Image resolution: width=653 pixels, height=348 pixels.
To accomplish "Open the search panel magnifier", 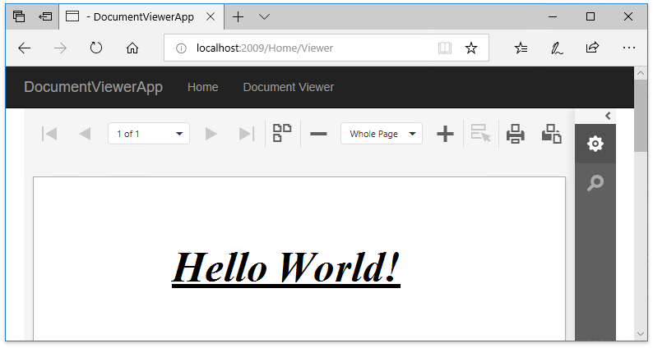I will [x=595, y=182].
